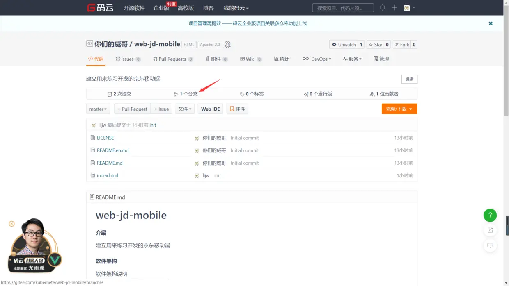This screenshot has height=286, width=509.
Task: Open the Web IDE button
Action: tap(211, 109)
